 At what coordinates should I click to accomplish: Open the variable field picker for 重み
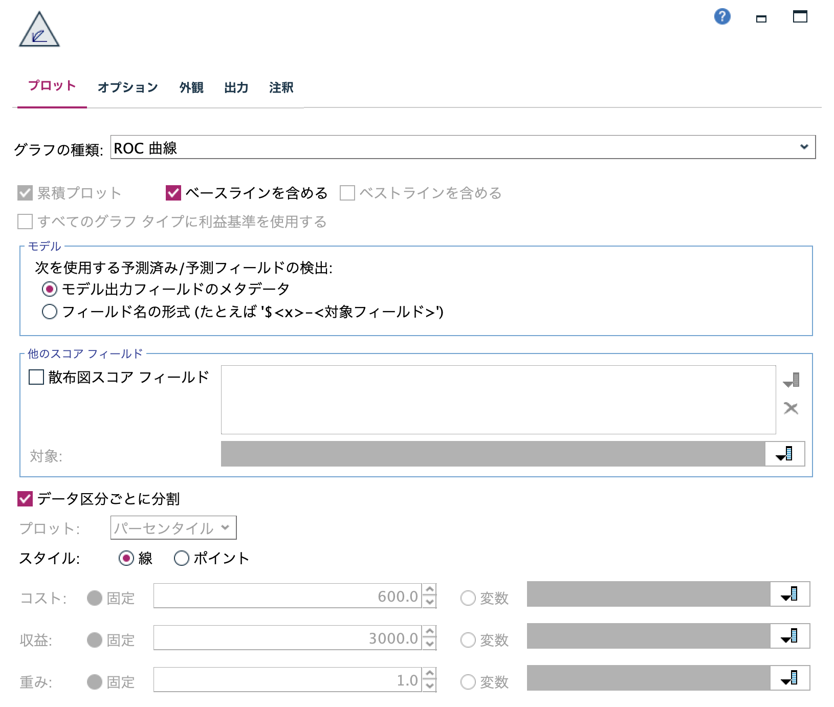(789, 679)
